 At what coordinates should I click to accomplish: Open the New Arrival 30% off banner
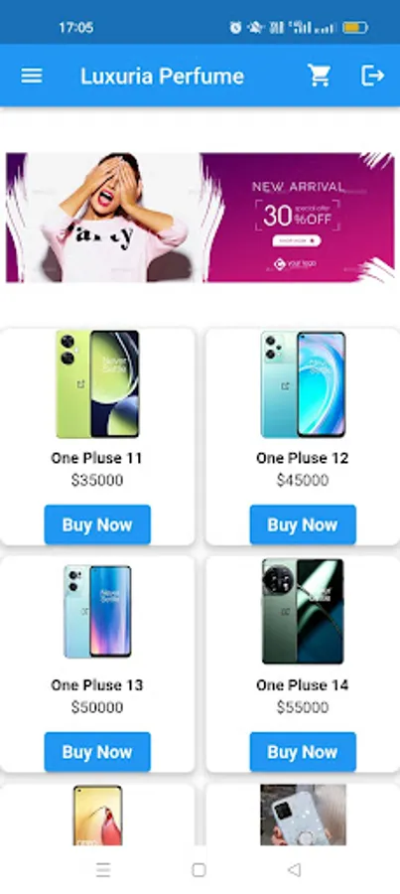[x=200, y=218]
